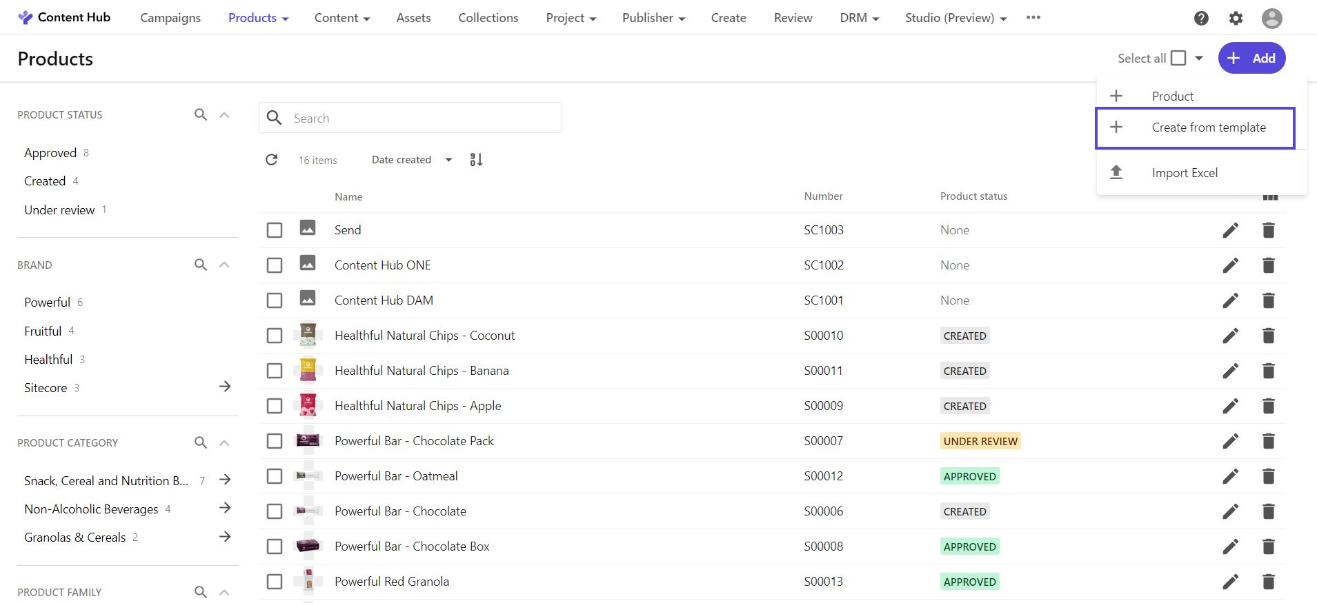Open the Date created sort dropdown
This screenshot has height=603, width=1317.
pos(412,160)
